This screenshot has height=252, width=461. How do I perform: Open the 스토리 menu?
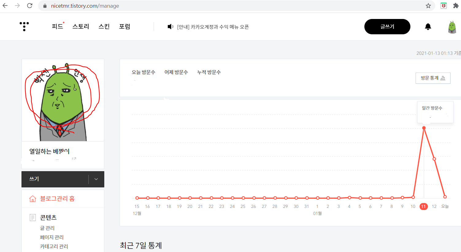pyautogui.click(x=81, y=27)
